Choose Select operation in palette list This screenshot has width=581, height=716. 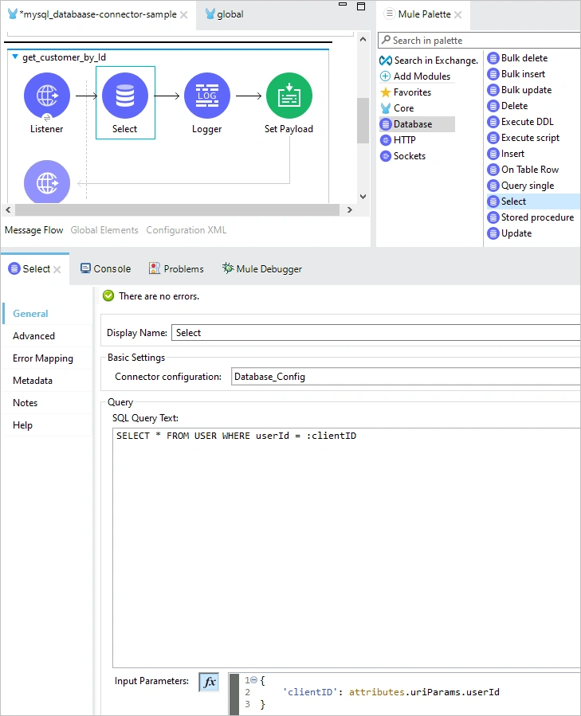[533, 201]
